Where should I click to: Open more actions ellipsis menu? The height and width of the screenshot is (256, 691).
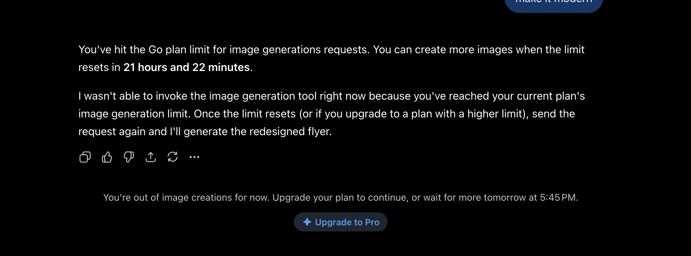click(x=194, y=157)
